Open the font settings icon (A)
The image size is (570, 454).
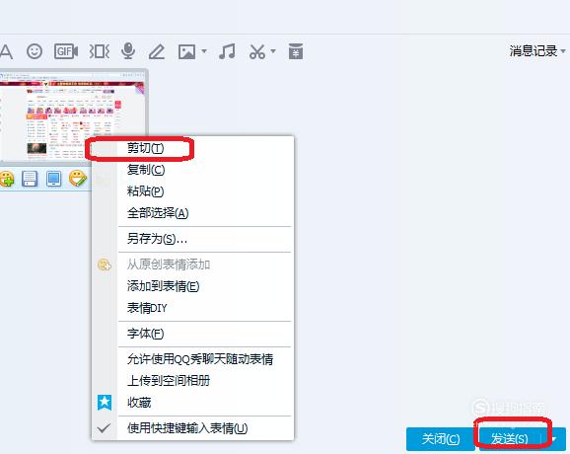click(x=6, y=51)
